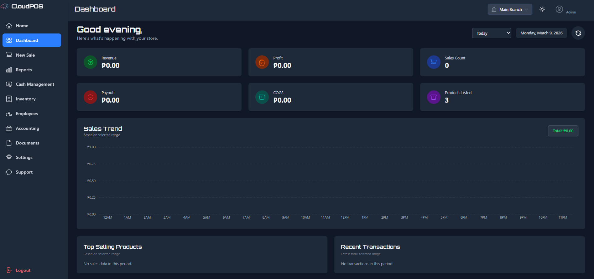Click the Inventory list icon
The width and height of the screenshot is (594, 279).
[x=9, y=99]
